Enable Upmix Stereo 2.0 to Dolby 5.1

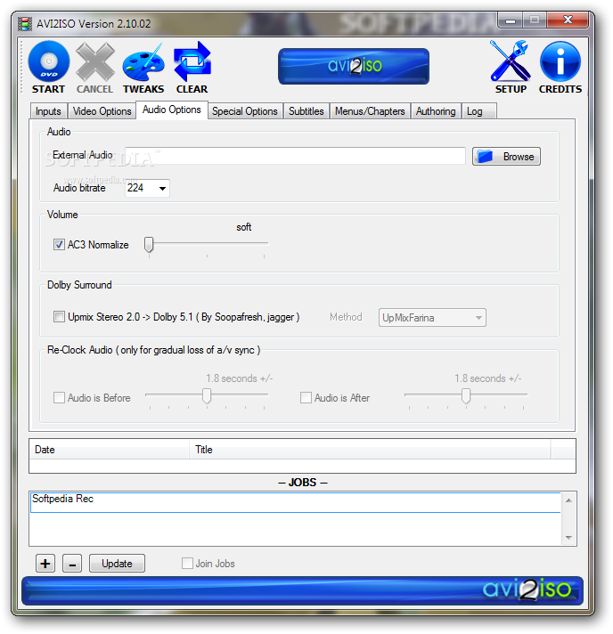[59, 317]
